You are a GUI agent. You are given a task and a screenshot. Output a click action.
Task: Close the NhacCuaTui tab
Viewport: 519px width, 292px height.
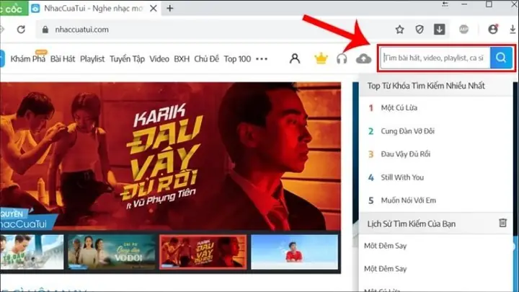154,8
